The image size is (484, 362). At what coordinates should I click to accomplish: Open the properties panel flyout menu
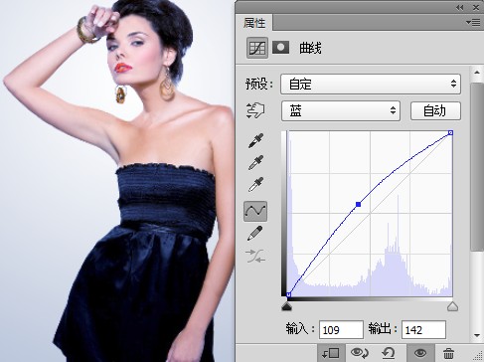point(473,23)
